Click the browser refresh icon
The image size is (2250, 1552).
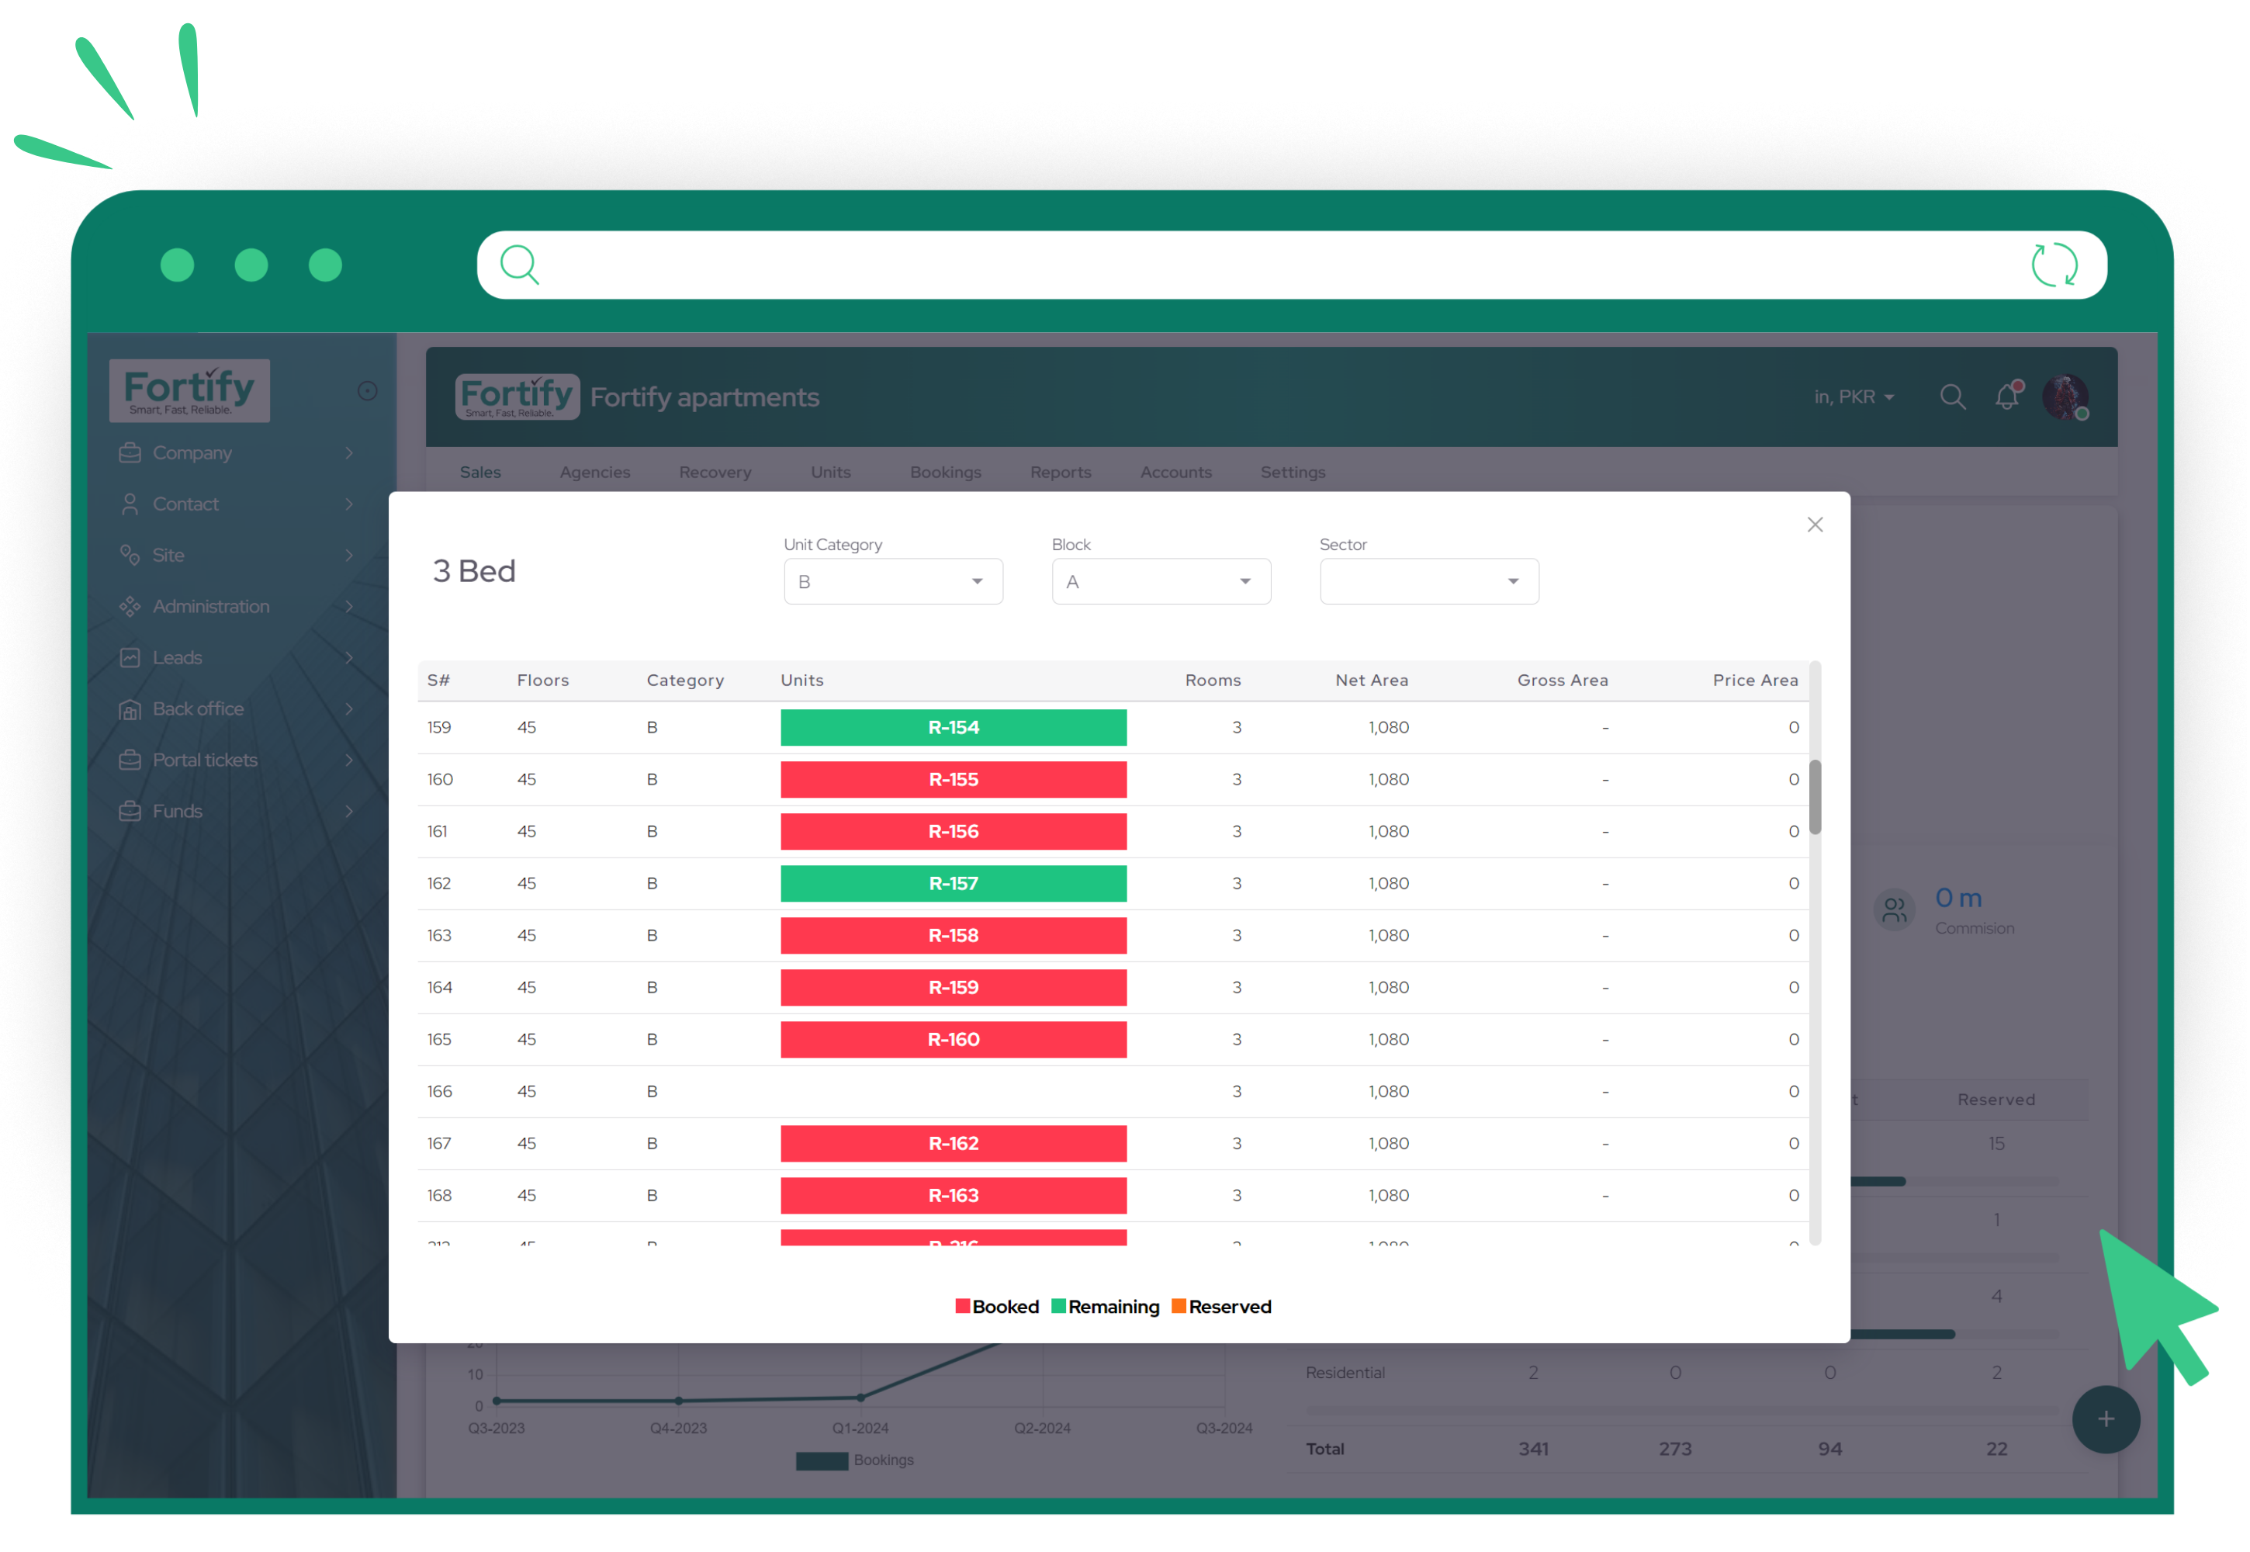point(2054,265)
